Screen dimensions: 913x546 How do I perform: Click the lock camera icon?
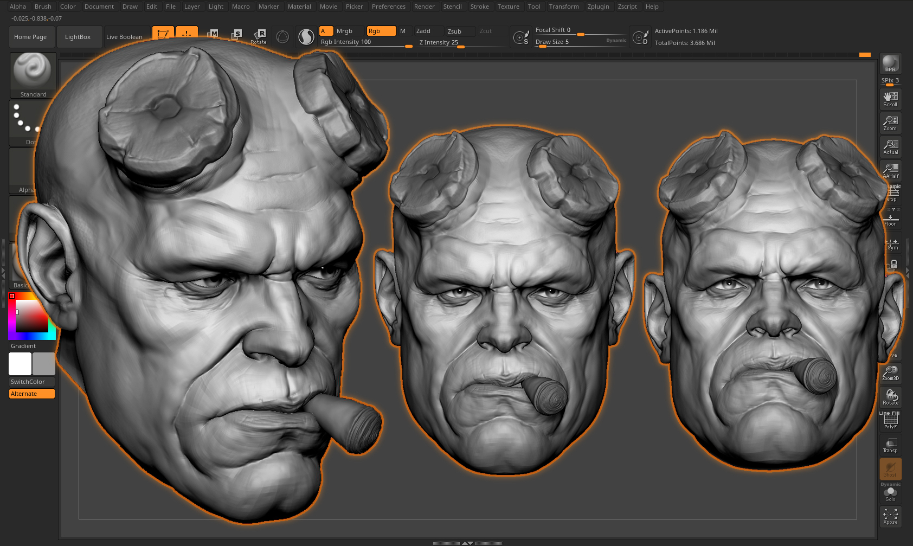click(x=893, y=266)
